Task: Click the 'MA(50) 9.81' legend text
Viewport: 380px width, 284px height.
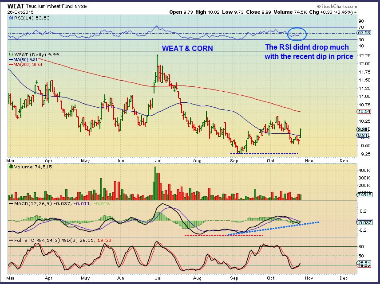Action: (25, 60)
